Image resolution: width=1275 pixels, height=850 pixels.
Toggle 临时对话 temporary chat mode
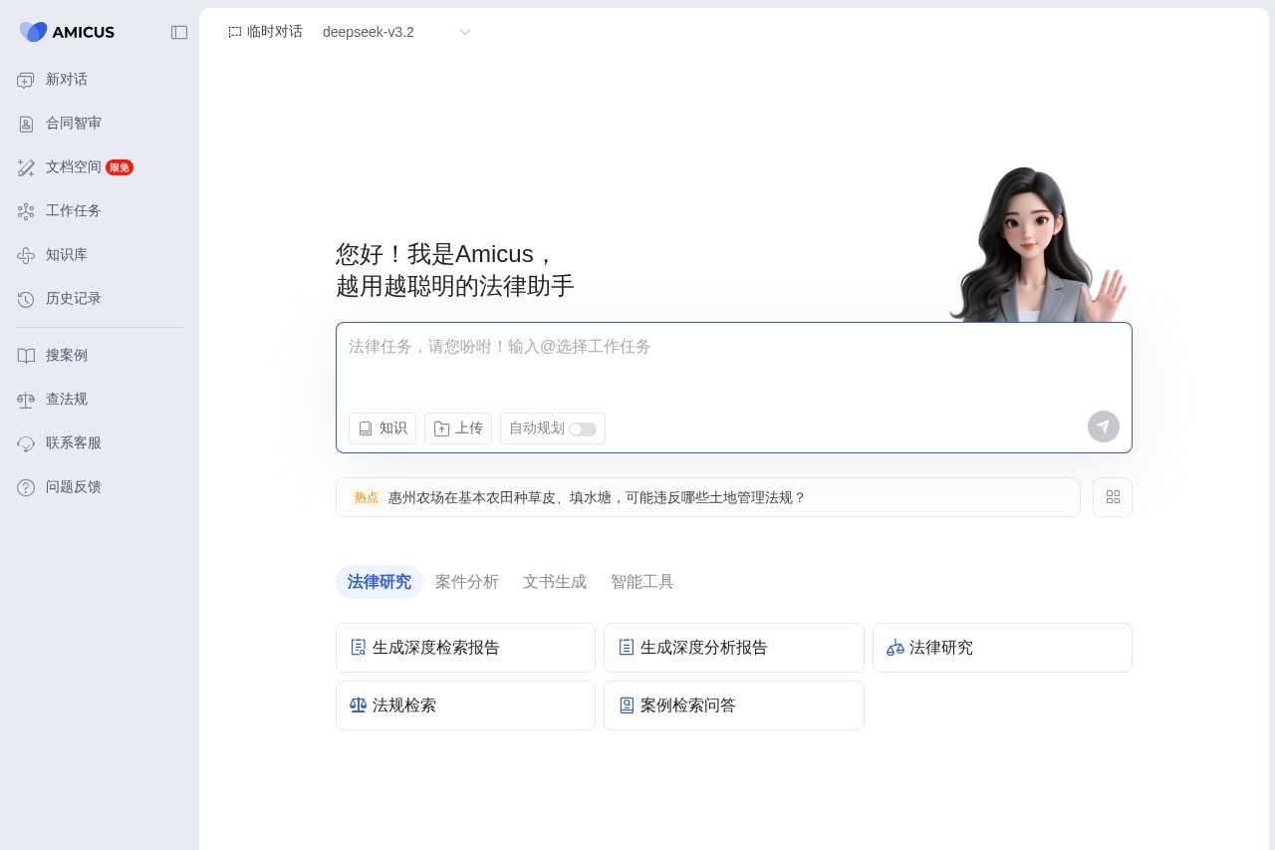(265, 32)
